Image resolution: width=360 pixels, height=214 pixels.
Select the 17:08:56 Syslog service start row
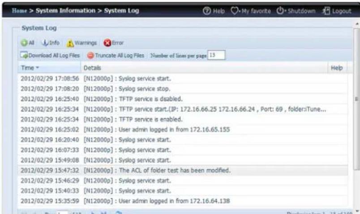(183, 78)
